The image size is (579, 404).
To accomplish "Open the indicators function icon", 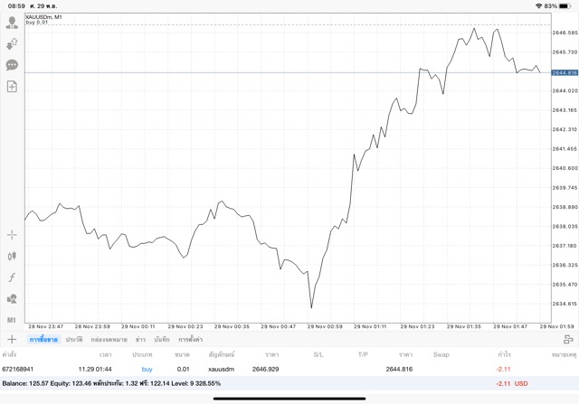I will 12,277.
